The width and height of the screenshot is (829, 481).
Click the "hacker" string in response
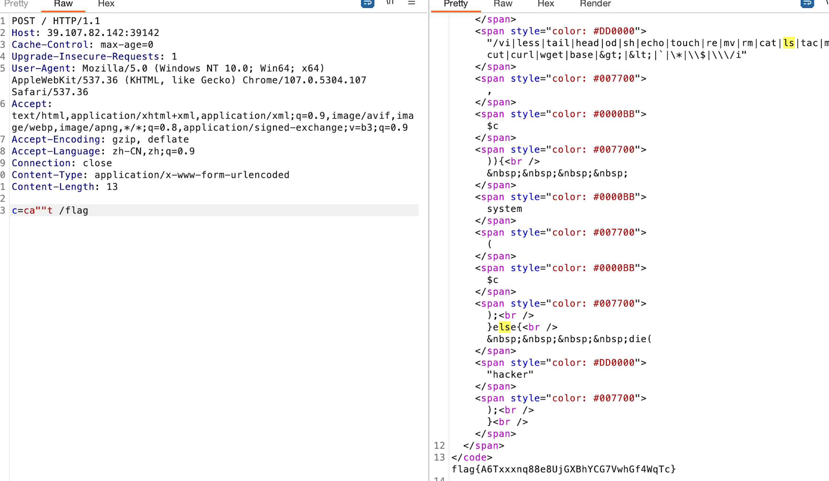[x=510, y=375]
